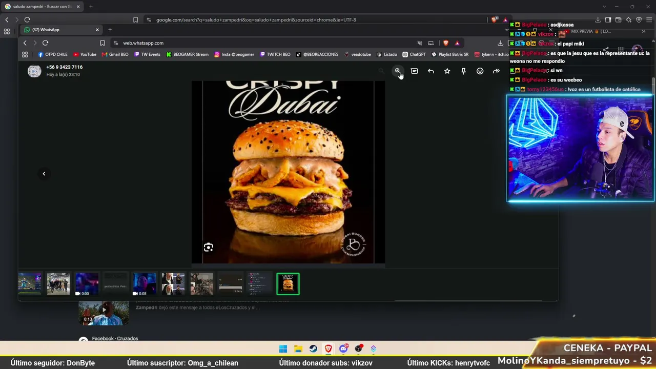Bookmark the Google search page in back window
The width and height of the screenshot is (656, 369).
pos(135,20)
